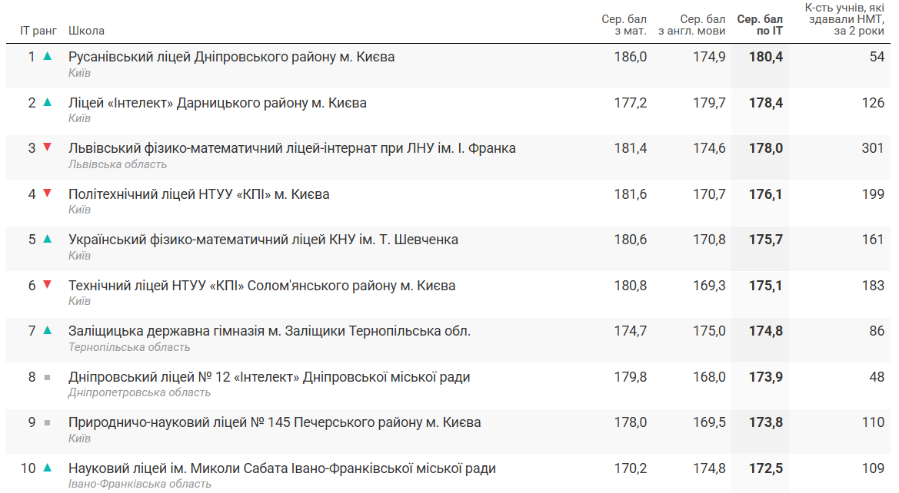Click the green up arrow beside rank 2

pos(47,103)
